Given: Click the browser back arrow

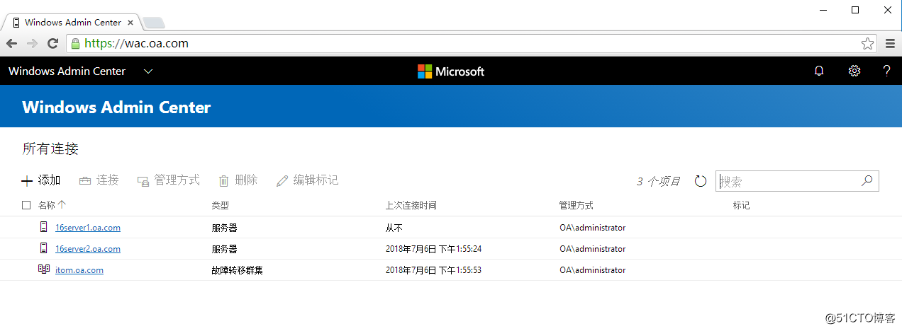Looking at the screenshot, I should point(11,43).
